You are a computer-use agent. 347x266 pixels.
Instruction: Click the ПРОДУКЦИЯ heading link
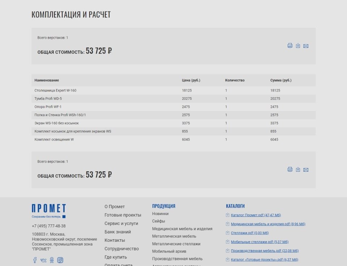coord(164,206)
